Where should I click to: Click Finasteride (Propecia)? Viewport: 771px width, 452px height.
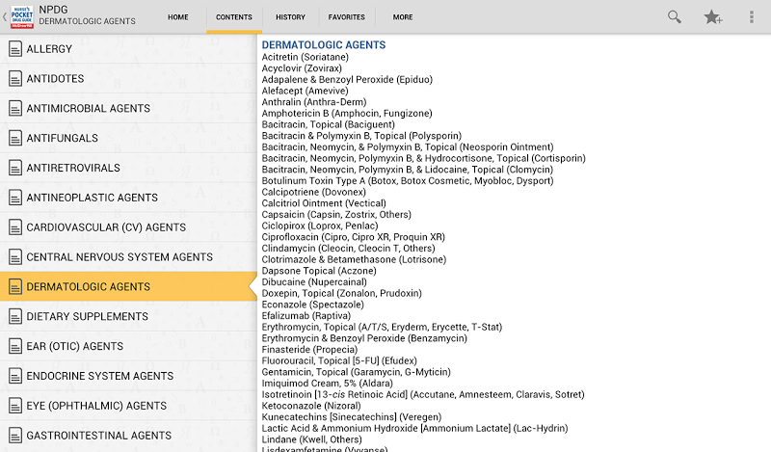(x=309, y=350)
